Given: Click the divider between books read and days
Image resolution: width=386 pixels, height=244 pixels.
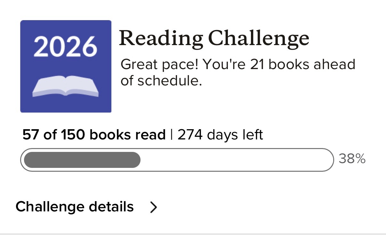Looking at the screenshot, I should [x=172, y=135].
